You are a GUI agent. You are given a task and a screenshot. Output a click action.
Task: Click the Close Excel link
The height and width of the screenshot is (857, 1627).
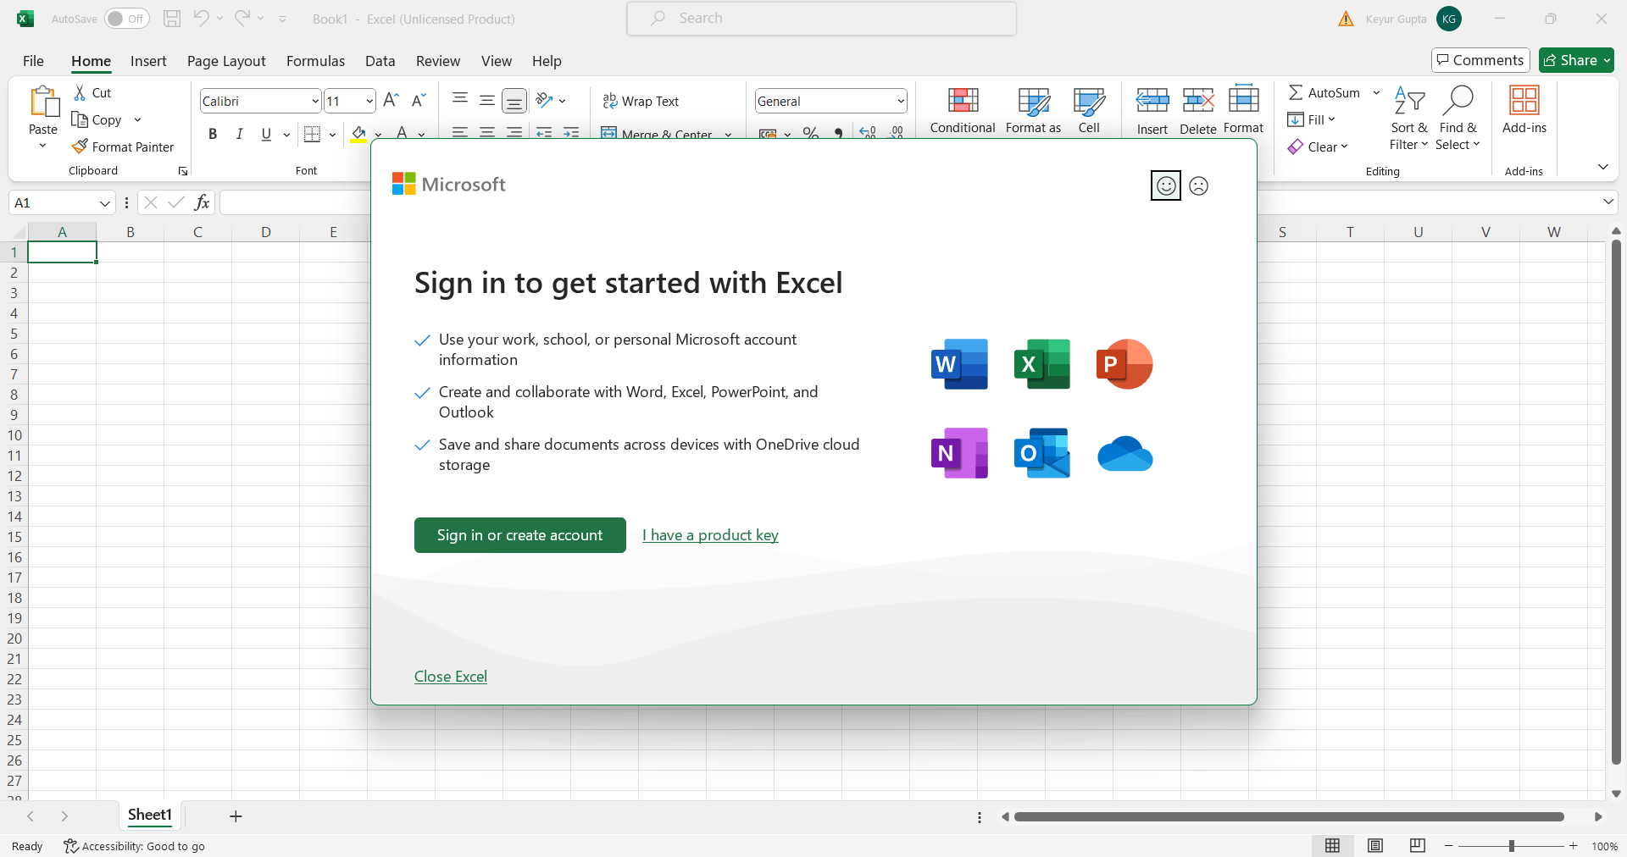[x=451, y=677]
